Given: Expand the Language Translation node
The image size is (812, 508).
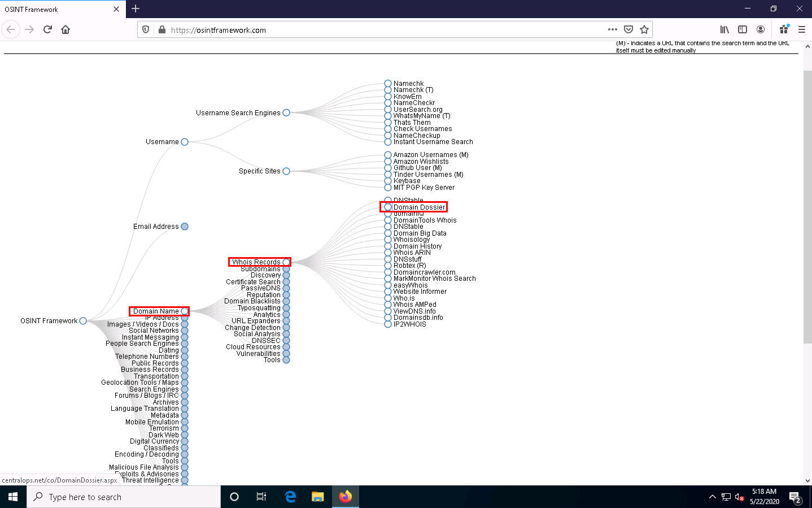Looking at the screenshot, I should [185, 409].
